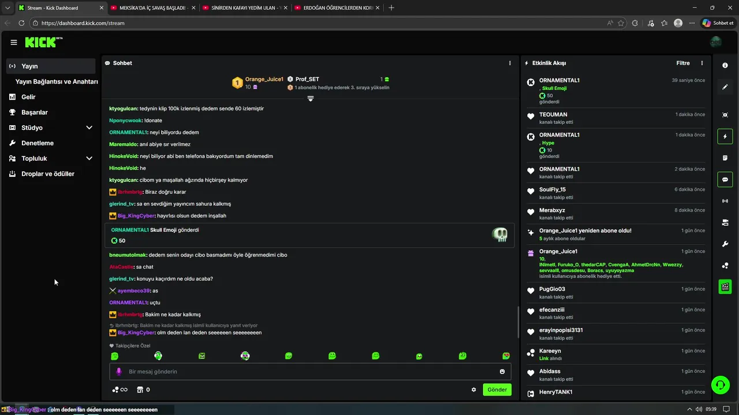Screen dimensions: 739x415
Task: Click the screenshot capture icon in right rail
Action: click(725, 115)
